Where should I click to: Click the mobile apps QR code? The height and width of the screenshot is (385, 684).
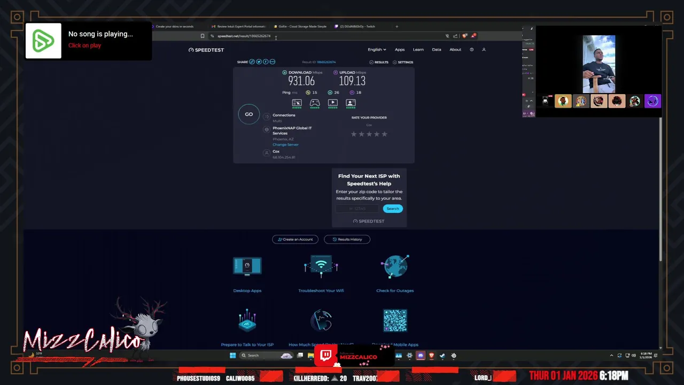coord(395,320)
